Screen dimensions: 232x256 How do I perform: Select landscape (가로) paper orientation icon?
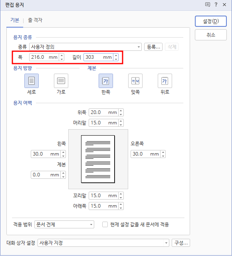tap(61, 81)
